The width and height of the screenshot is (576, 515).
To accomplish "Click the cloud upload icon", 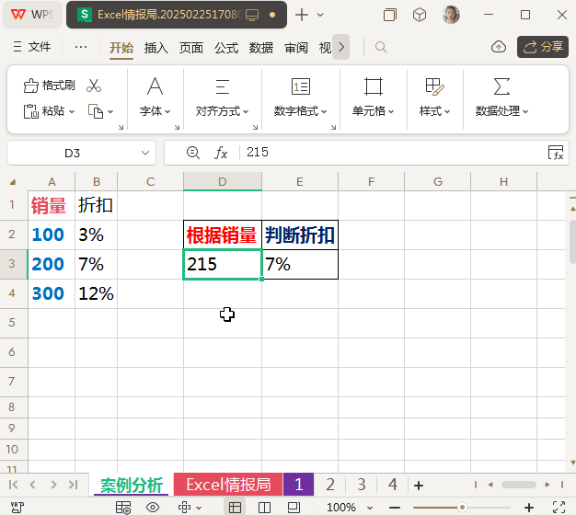I will tap(499, 47).
